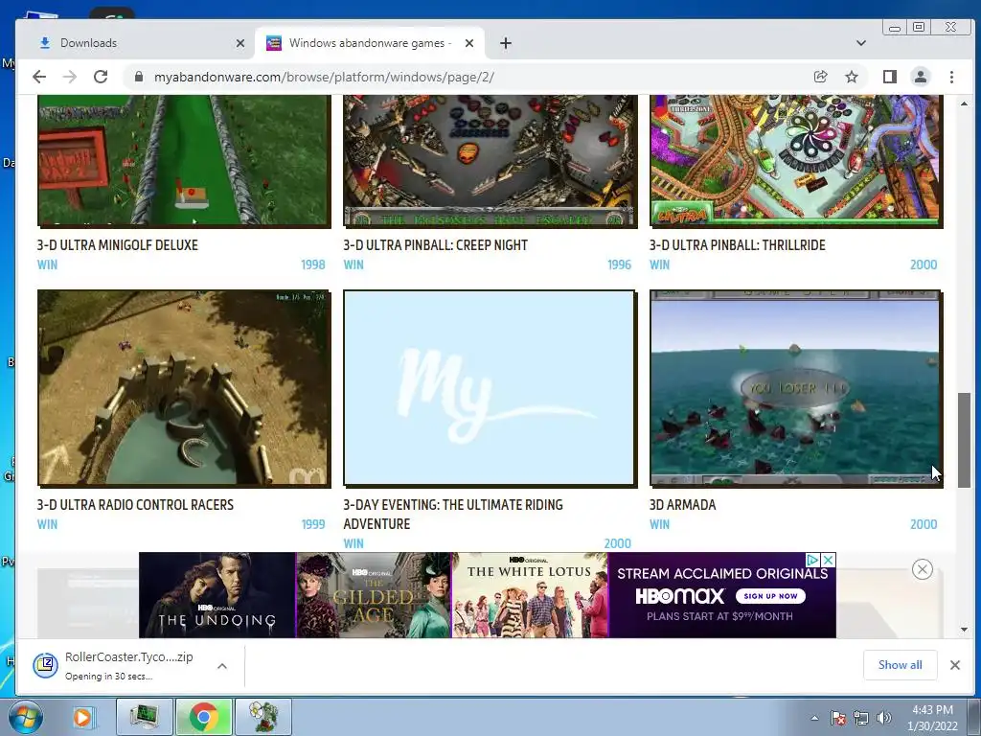Open the volume speaker control

(884, 718)
